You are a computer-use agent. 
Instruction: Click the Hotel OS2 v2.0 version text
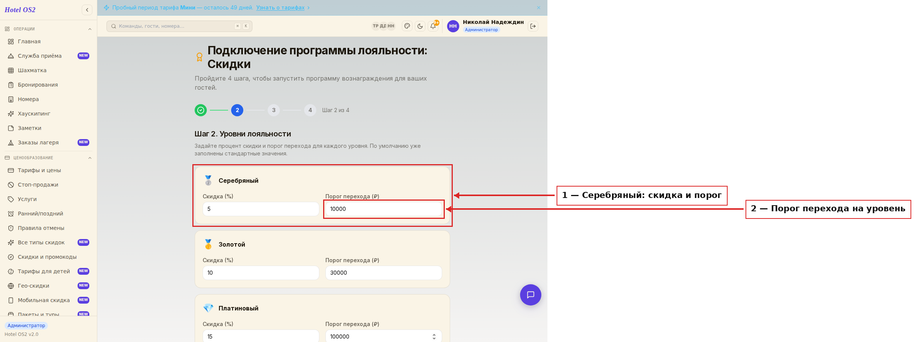pyautogui.click(x=22, y=334)
